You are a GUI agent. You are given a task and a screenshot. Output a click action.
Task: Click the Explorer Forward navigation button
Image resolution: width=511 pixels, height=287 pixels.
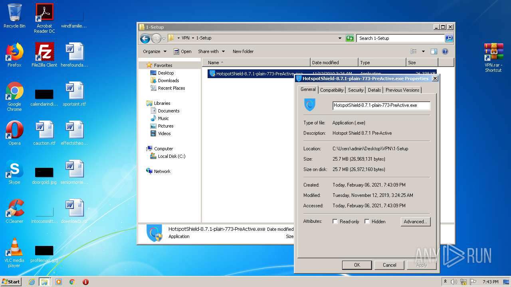click(156, 38)
